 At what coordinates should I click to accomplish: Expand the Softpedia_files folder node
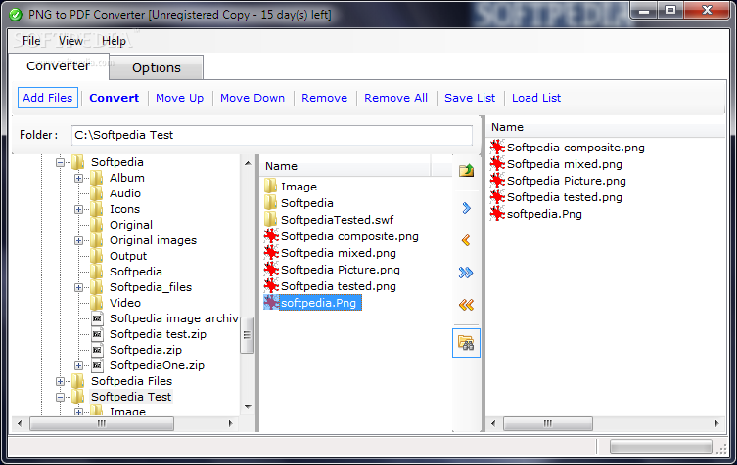click(x=79, y=287)
